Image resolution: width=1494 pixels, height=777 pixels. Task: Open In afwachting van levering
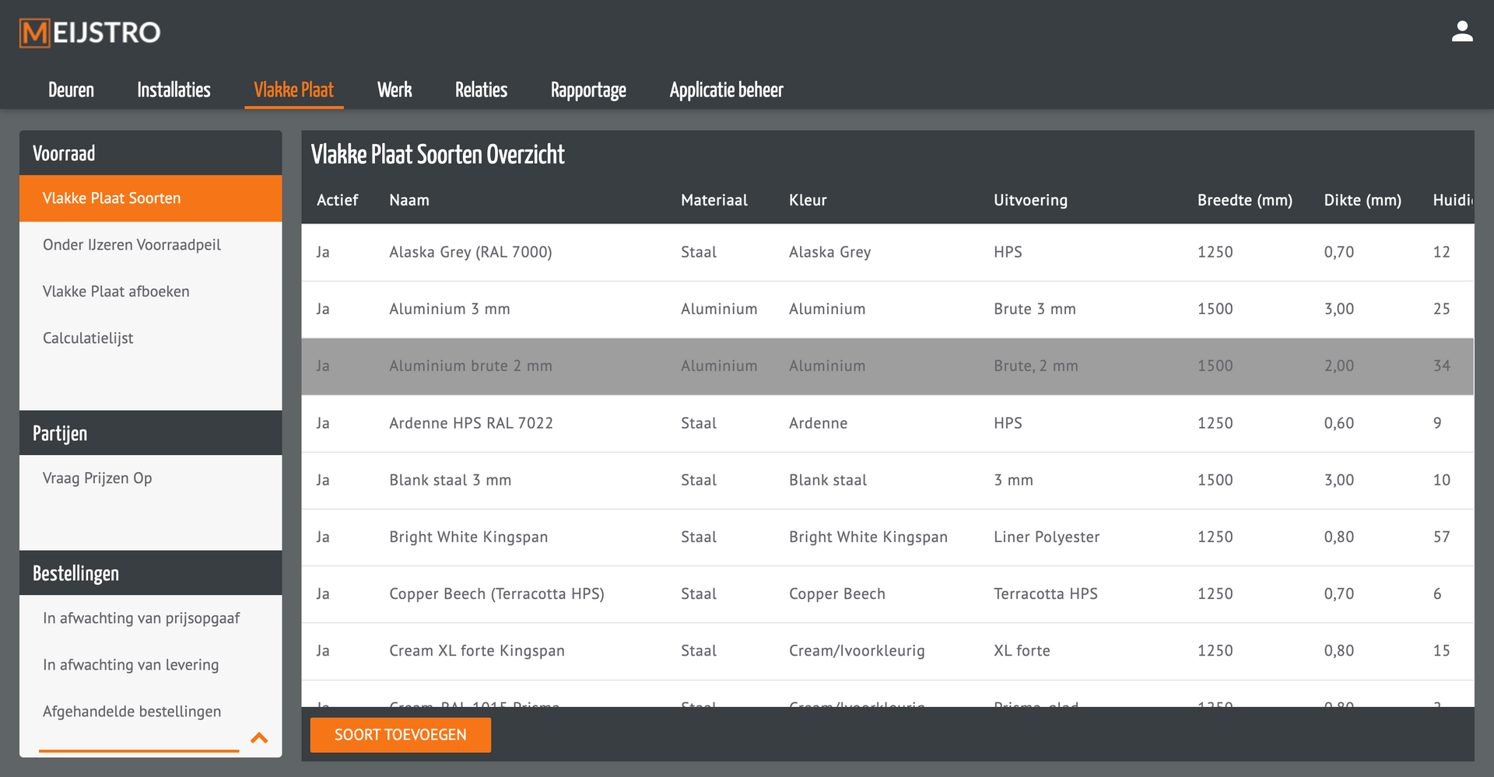131,665
